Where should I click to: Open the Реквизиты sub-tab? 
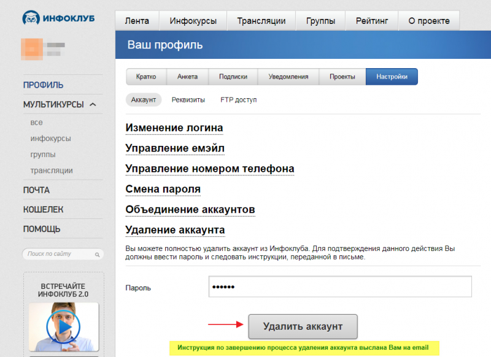coord(188,100)
